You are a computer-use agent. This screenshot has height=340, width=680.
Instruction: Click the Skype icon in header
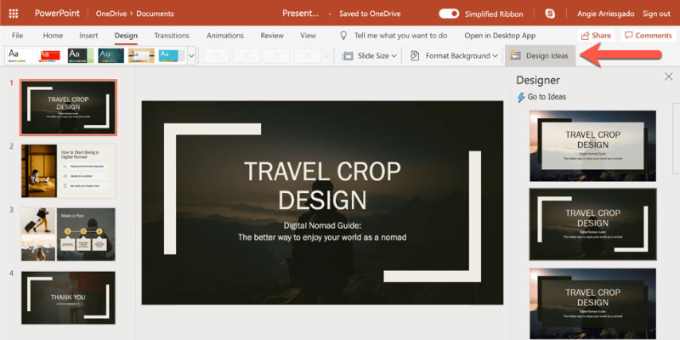[x=550, y=14]
